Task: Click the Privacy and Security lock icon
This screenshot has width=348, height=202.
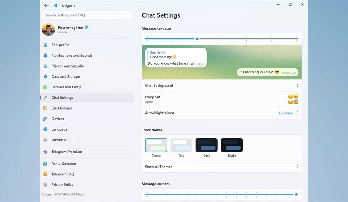Action: (45, 66)
